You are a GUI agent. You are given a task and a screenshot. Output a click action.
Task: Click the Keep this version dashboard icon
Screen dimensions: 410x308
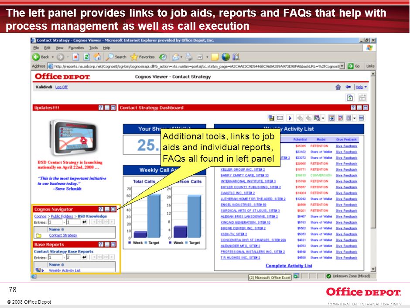click(271, 118)
